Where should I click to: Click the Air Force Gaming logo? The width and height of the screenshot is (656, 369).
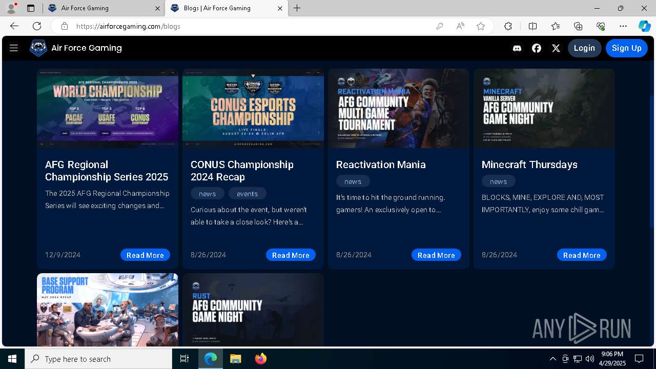38,48
